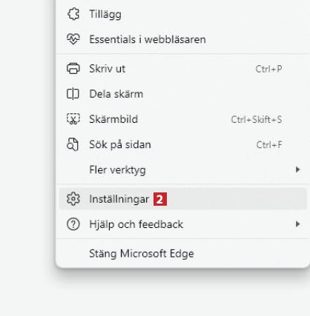Screen dimensions: 310x316
Task: Click the printer icon beside Skriv ut
Action: coord(73,69)
